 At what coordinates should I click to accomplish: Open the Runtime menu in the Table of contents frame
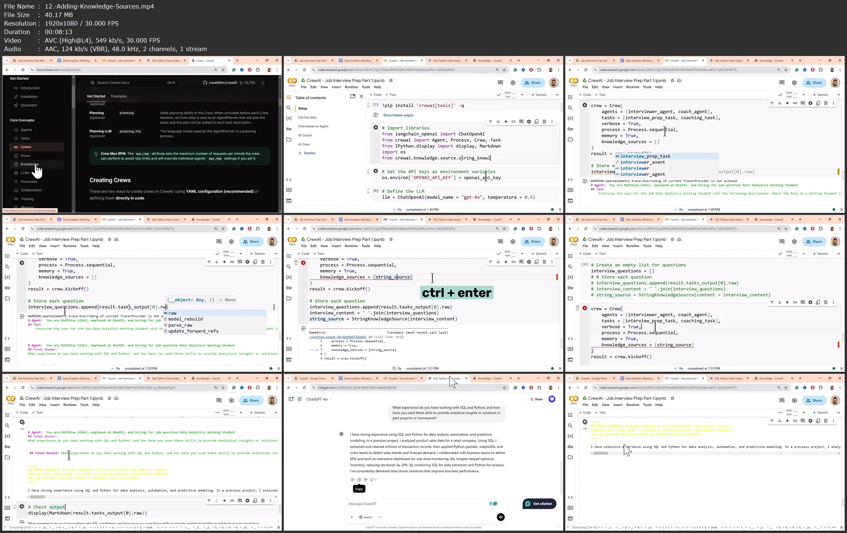pos(351,87)
